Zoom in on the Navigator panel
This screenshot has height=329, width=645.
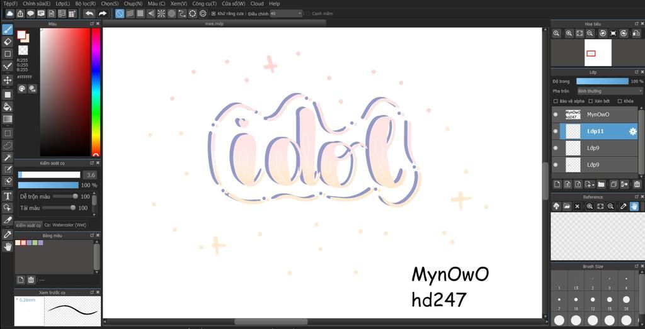pyautogui.click(x=569, y=33)
